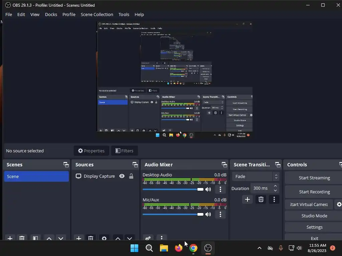This screenshot has width=342, height=256.
Task: Open the Windows Start menu
Action: 134,248
